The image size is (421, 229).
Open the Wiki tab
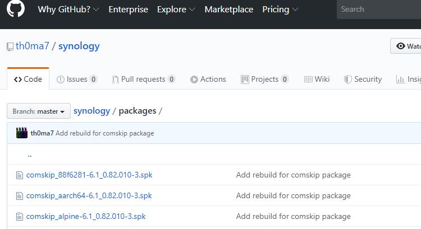click(317, 80)
